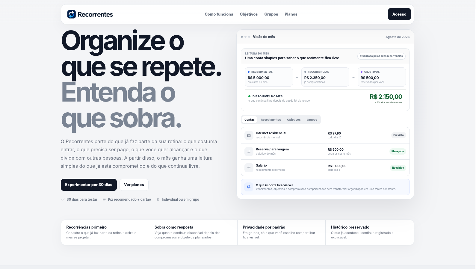Click the icon beside Individual ou em grupo
This screenshot has height=269, width=476.
coord(158,200)
